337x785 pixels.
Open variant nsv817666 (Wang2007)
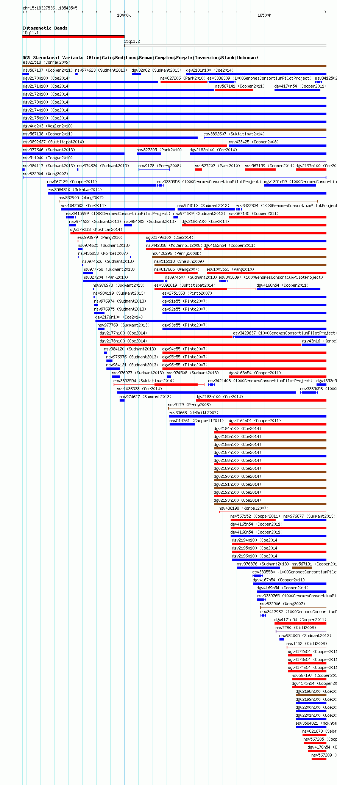click(x=177, y=269)
